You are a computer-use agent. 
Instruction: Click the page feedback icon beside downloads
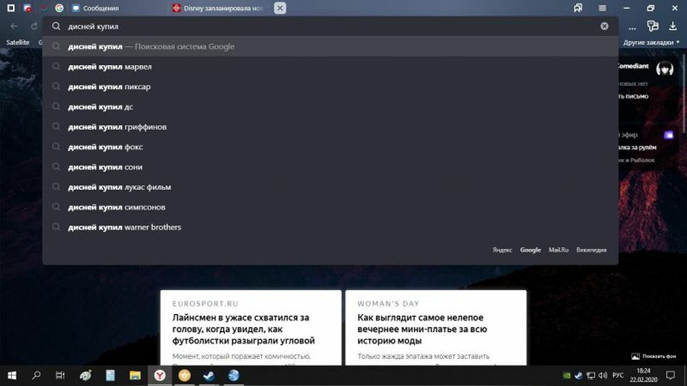click(653, 26)
